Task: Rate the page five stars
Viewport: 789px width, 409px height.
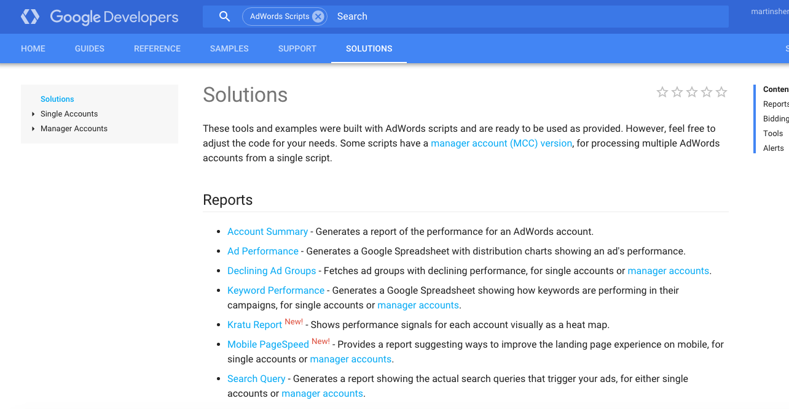Action: pos(721,92)
